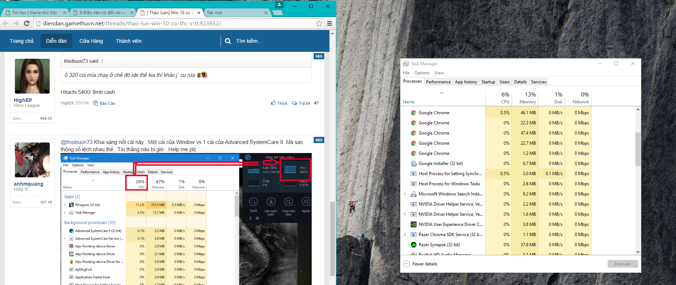
Task: Minimize the Task Manager window
Action: [600, 63]
